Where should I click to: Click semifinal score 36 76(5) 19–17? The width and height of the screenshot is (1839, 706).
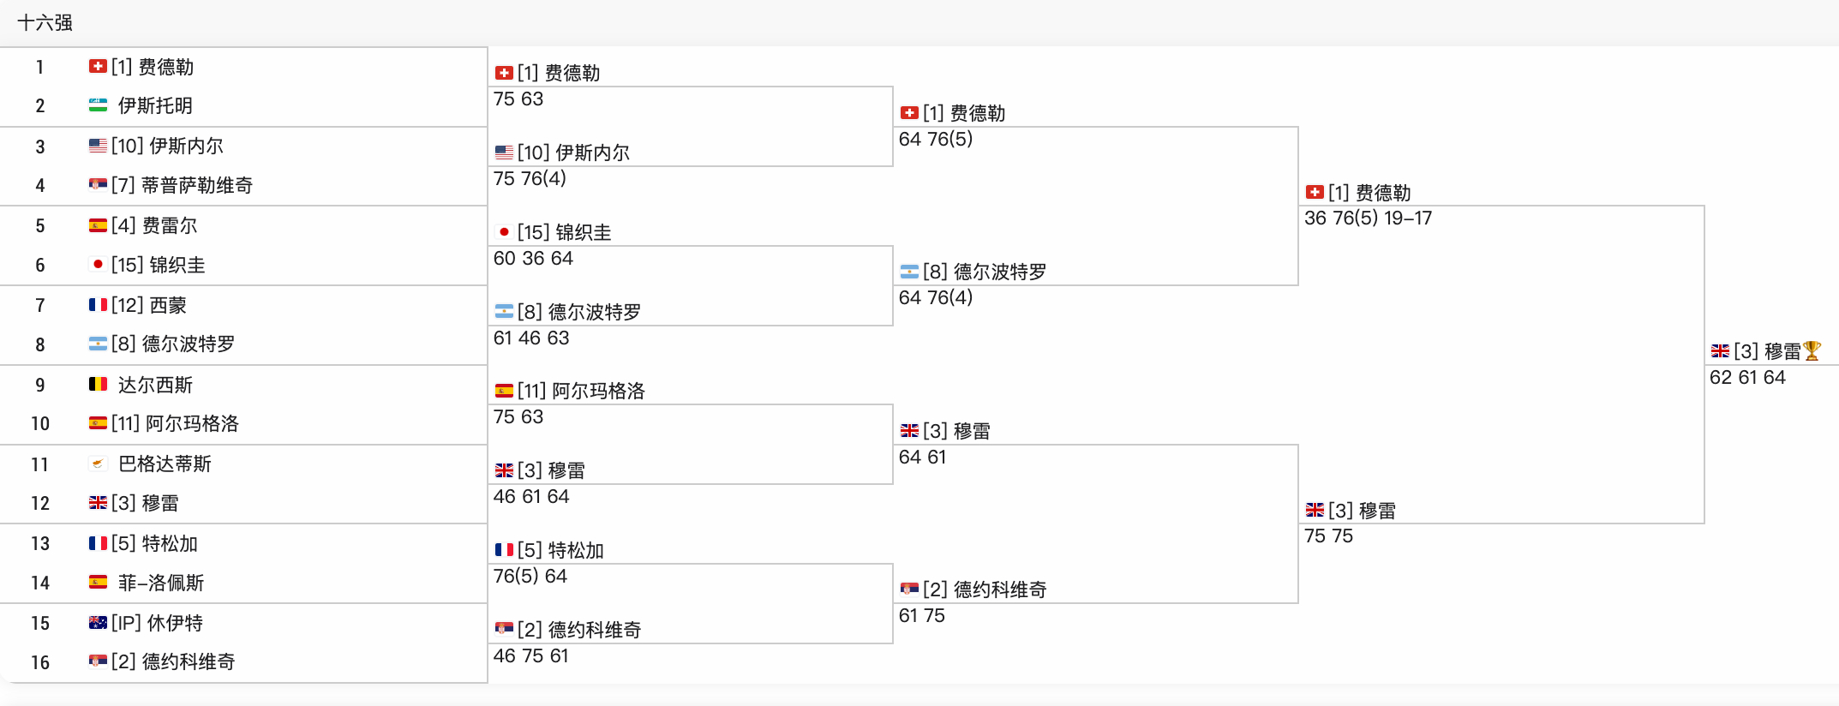1368,218
